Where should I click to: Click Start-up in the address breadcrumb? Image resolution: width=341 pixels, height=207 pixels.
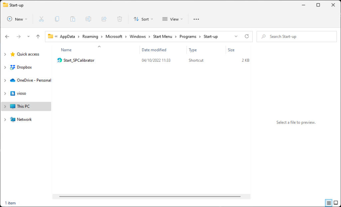[x=210, y=37]
